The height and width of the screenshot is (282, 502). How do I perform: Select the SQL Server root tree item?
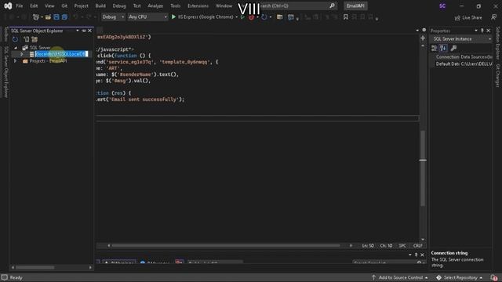click(x=40, y=48)
